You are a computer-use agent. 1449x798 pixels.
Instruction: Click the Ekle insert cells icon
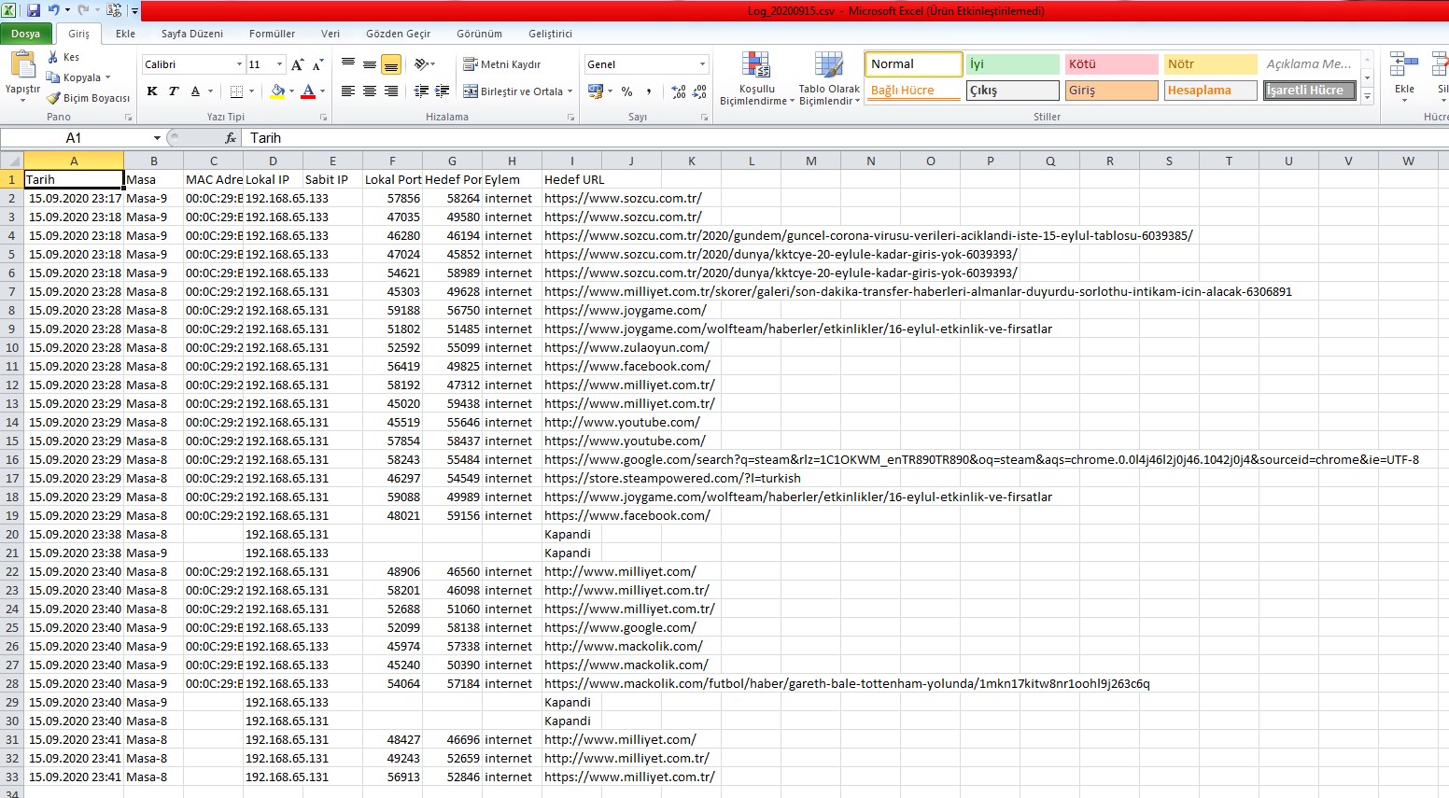click(1404, 65)
